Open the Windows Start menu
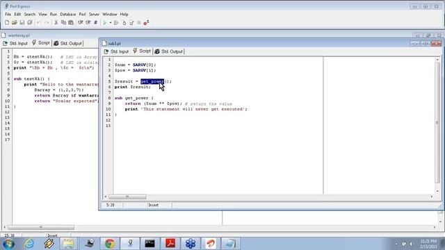 (8, 244)
